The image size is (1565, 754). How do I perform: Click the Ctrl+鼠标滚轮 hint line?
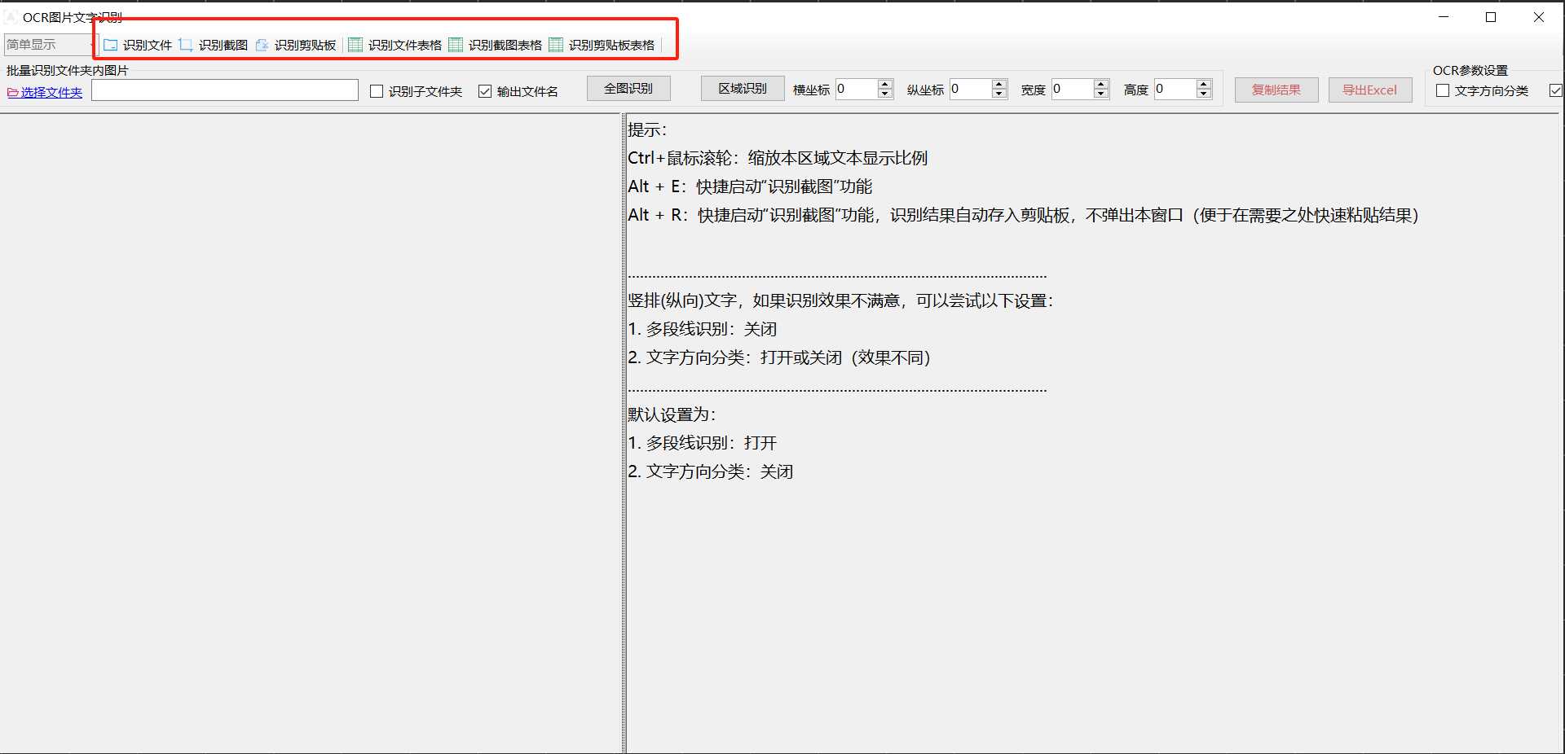point(778,158)
